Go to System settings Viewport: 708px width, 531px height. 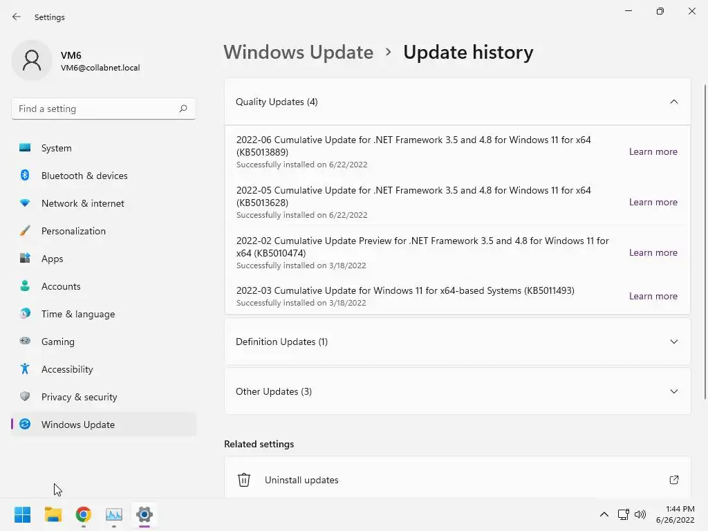[104, 148]
